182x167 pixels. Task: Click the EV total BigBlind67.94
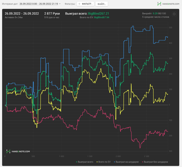point(102,17)
